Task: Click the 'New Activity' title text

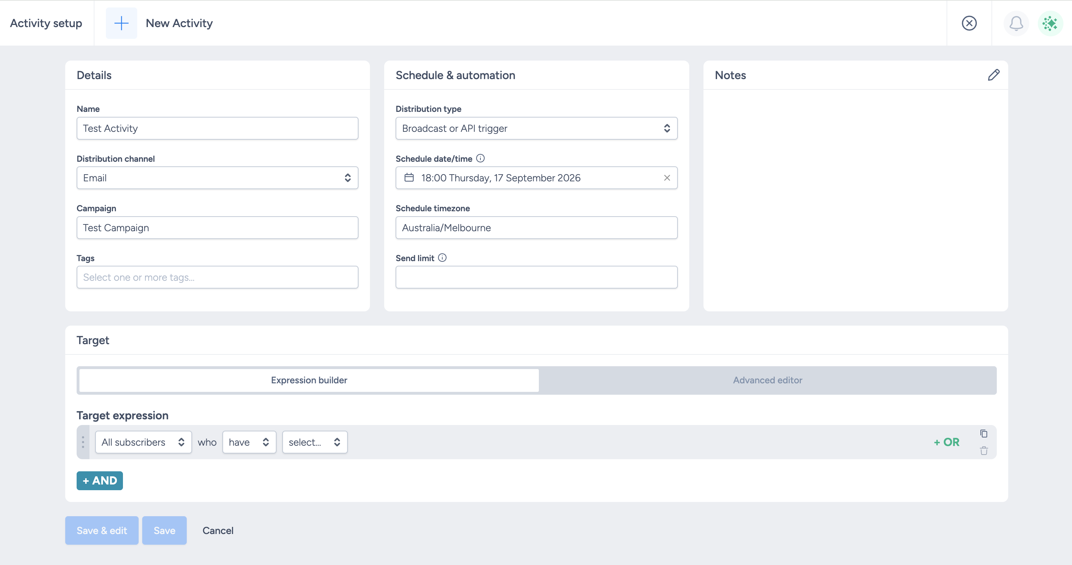Action: tap(179, 23)
